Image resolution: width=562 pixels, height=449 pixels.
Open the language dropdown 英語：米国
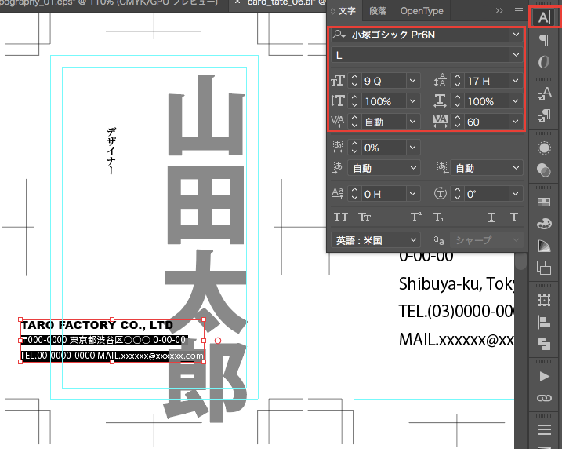[413, 240]
